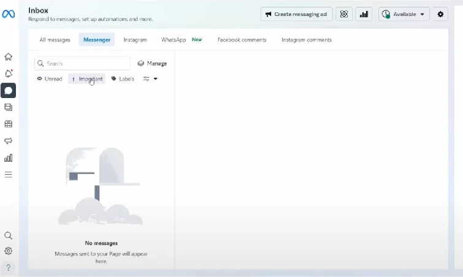The width and height of the screenshot is (463, 277).
Task: Open the Planner calendar icon
Action: [8, 124]
